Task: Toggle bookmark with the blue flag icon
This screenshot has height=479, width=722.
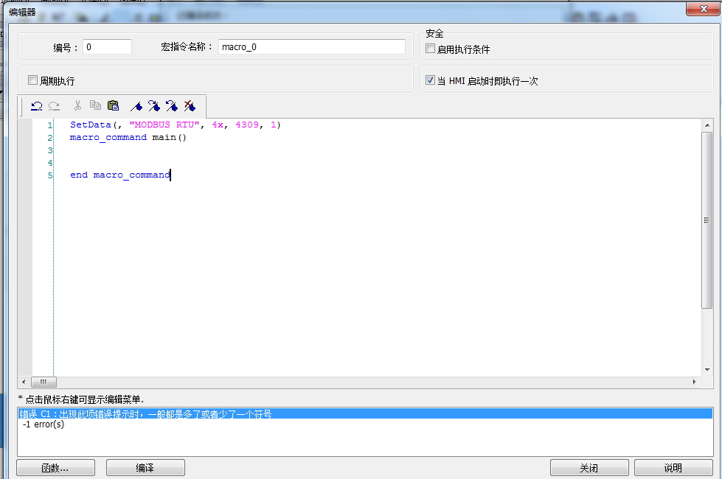Action: pos(136,106)
